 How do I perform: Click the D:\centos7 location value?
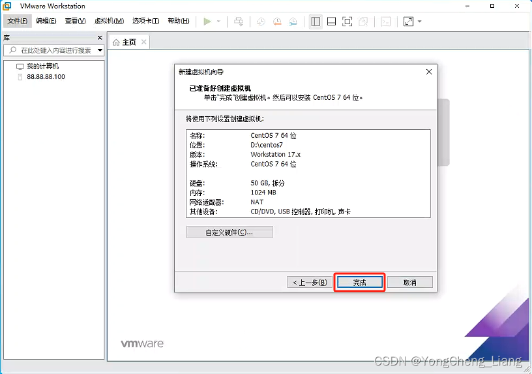click(x=267, y=145)
